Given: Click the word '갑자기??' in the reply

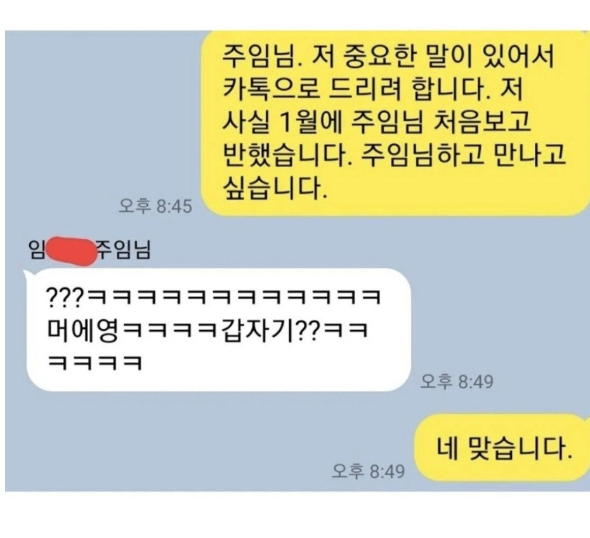Looking at the screenshot, I should [270, 331].
